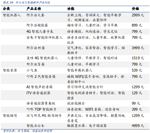150x133 pixels.
Task: Click the price 129元
Action: pyautogui.click(x=137, y=93)
